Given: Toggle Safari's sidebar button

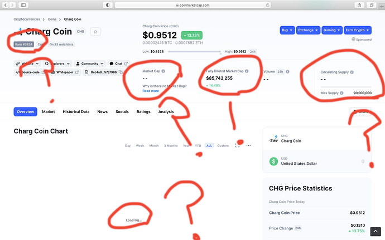Looking at the screenshot, I should pos(23,5).
